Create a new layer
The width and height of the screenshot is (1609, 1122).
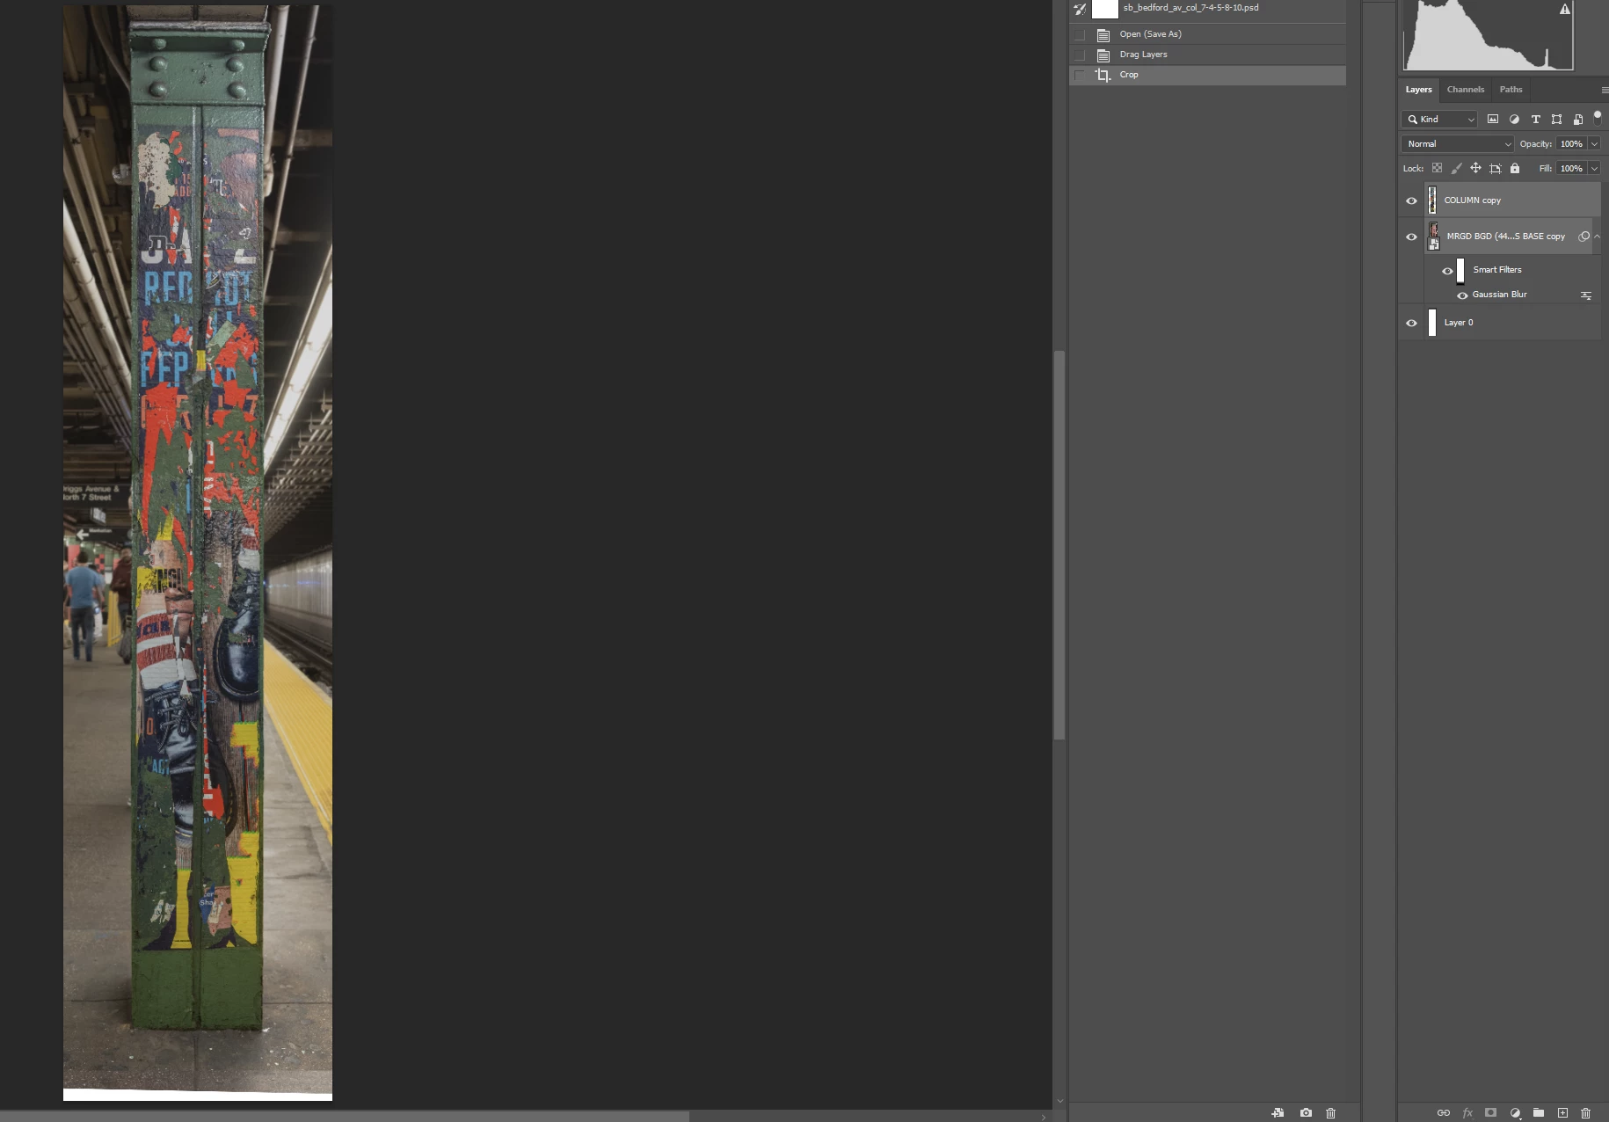click(1562, 1112)
